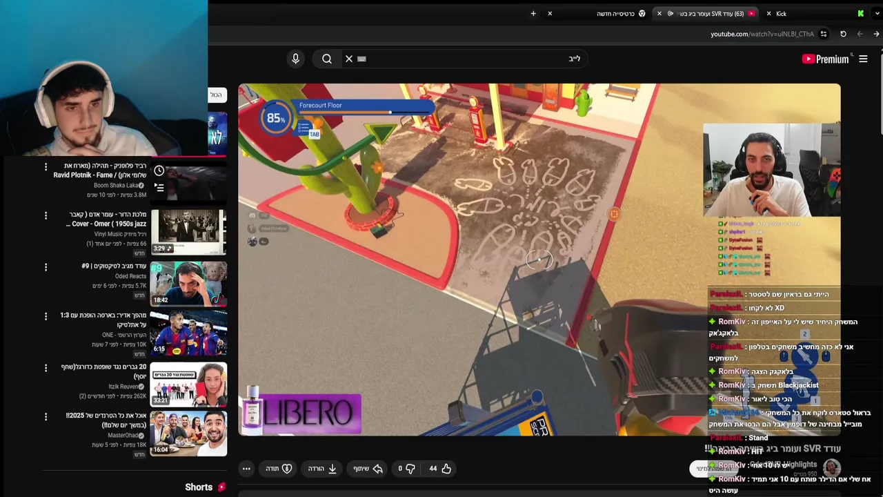Share the video via שיתוף button
The image size is (883, 497).
coord(368,469)
